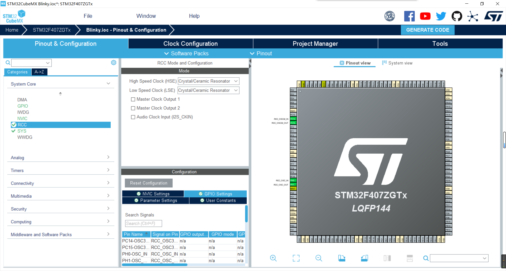
Task: Select SYS in System Core list
Action: coord(22,131)
